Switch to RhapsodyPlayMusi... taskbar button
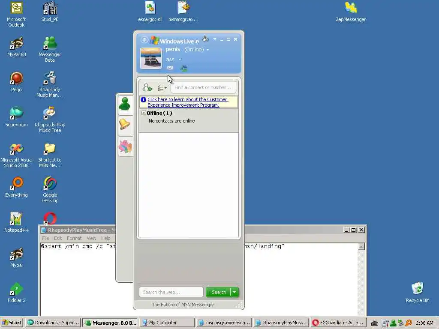The image size is (439, 329). [x=281, y=323]
